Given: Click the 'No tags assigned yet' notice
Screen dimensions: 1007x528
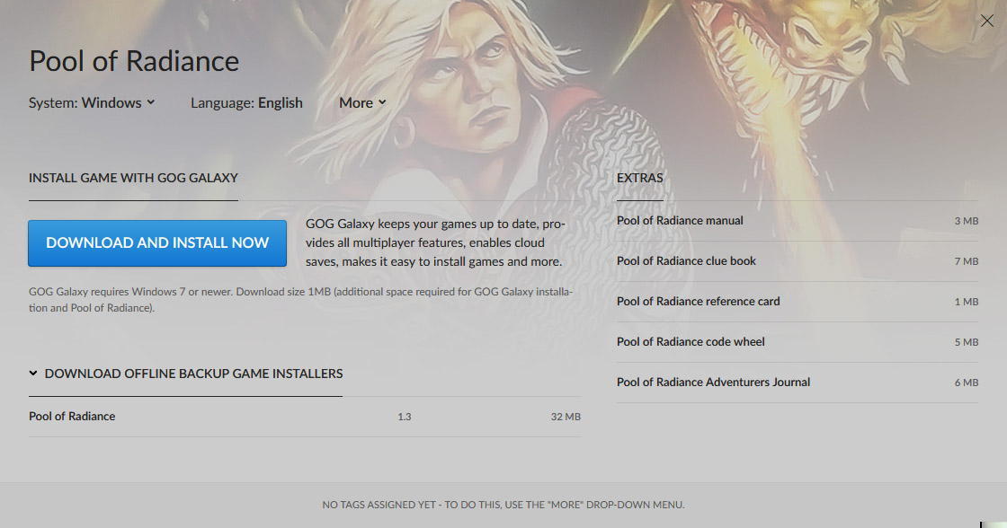Looking at the screenshot, I should [x=503, y=505].
